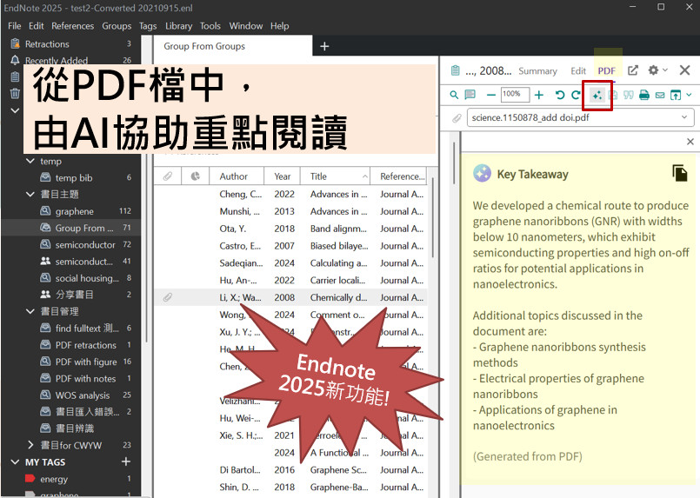Click the red energy tag icon
The image size is (700, 498).
pos(30,479)
